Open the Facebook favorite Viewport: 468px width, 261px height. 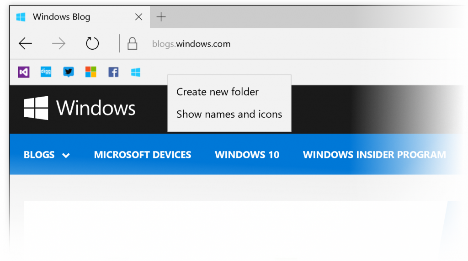113,72
